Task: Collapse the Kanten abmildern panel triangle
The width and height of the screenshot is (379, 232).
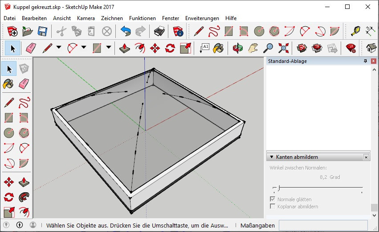Action: pyautogui.click(x=271, y=157)
